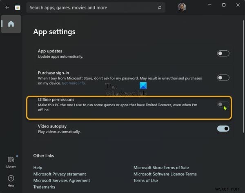This screenshot has height=193, width=245.
Task: Toggle the App updates switch
Action: [x=223, y=54]
